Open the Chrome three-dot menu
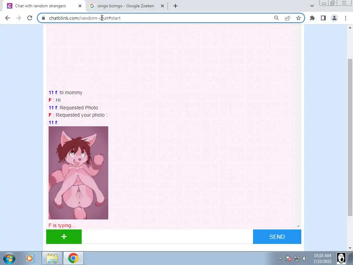 tap(345, 18)
